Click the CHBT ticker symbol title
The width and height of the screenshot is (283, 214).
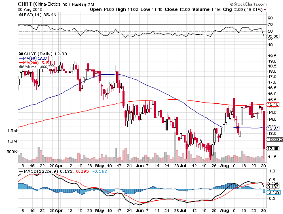coord(25,4)
